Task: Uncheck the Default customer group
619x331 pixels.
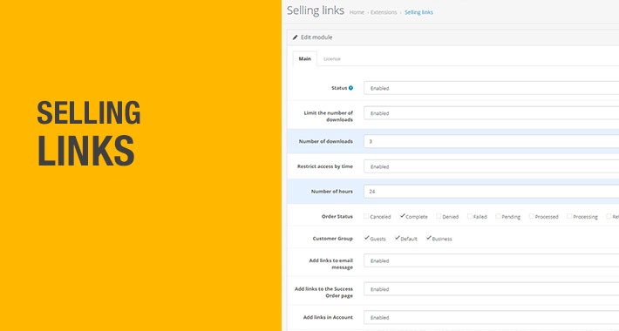Action: point(398,239)
